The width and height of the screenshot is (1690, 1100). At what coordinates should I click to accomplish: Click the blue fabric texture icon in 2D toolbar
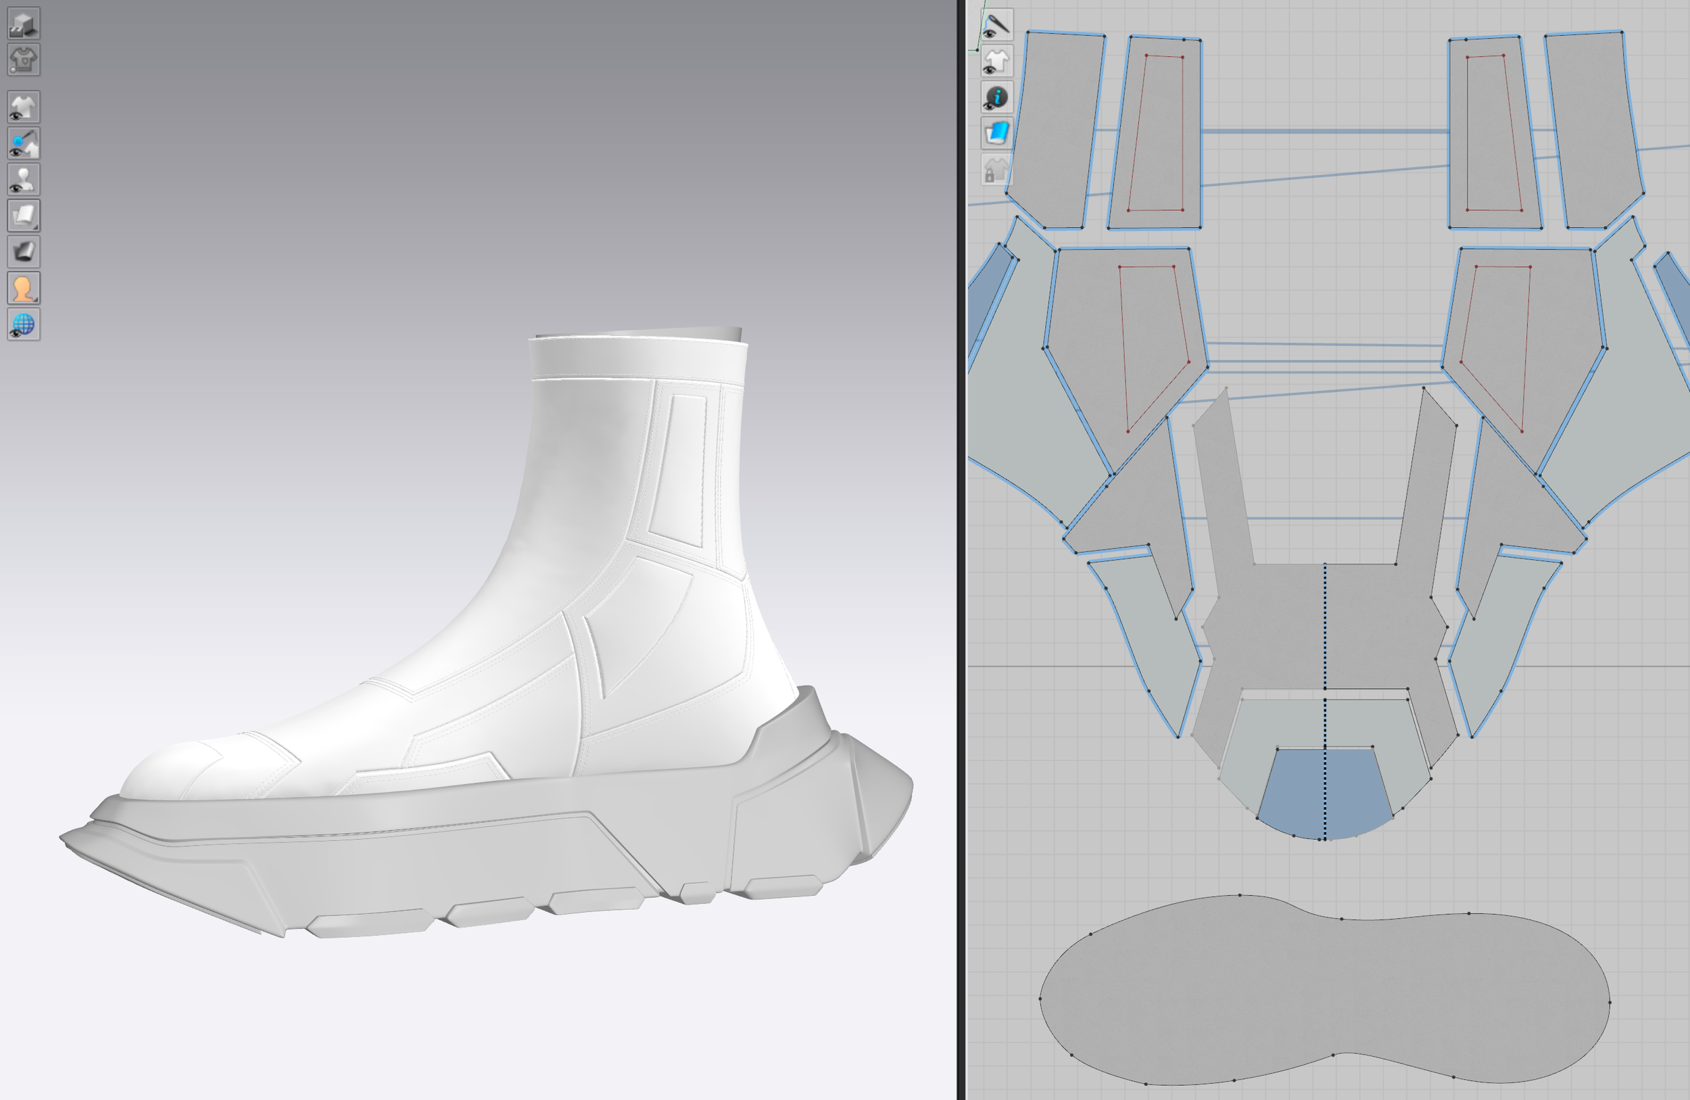tap(997, 133)
